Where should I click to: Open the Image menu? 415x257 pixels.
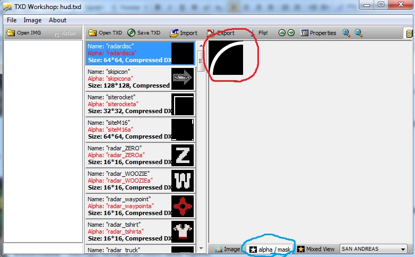pyautogui.click(x=32, y=20)
